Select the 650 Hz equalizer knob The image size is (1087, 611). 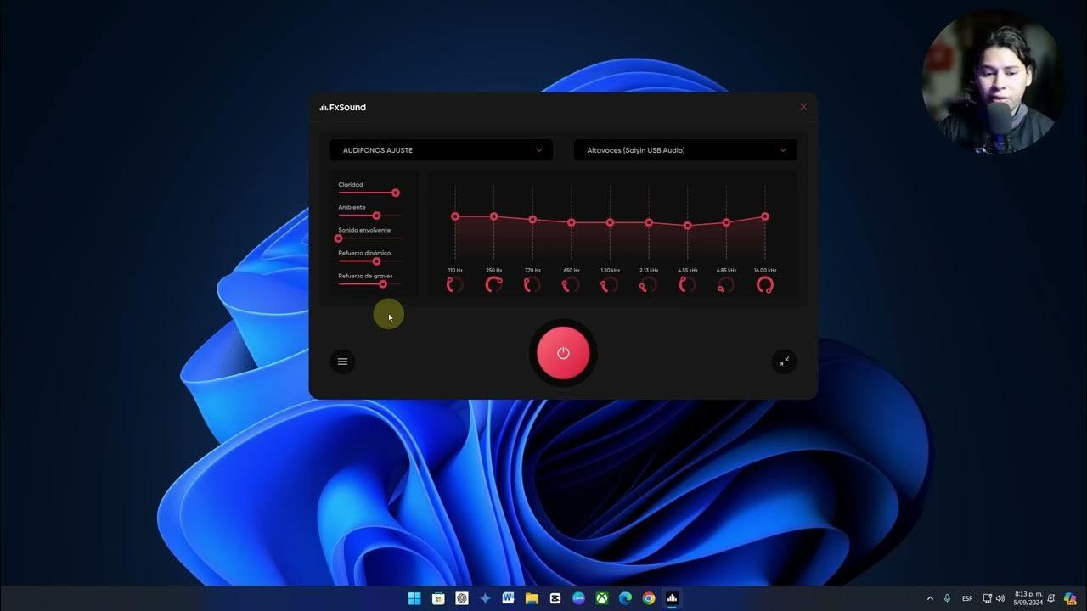coord(570,284)
